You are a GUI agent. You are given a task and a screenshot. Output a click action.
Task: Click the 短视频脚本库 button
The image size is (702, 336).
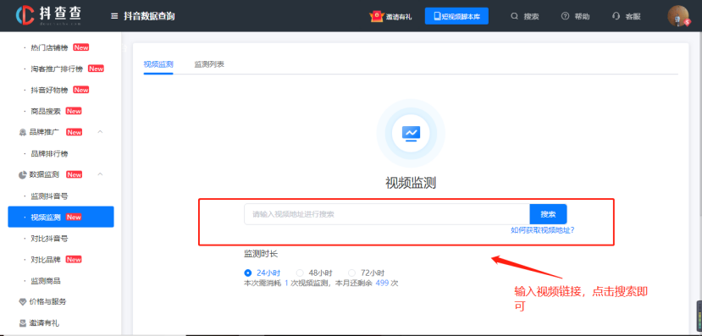(456, 16)
